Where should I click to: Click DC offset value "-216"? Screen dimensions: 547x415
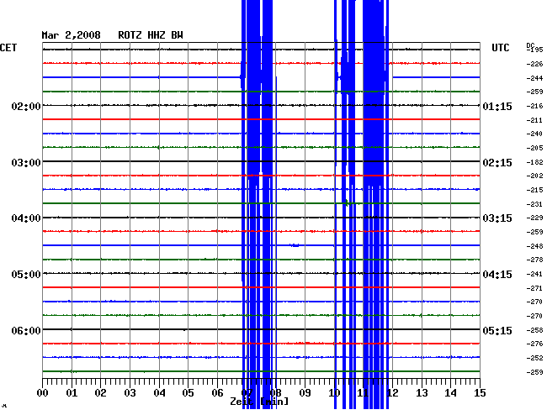[534, 106]
